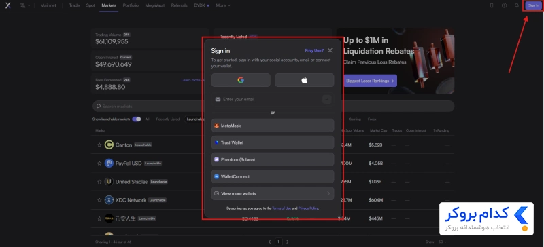Go to the Trade tab
The height and width of the screenshot is (247, 544).
[74, 5]
